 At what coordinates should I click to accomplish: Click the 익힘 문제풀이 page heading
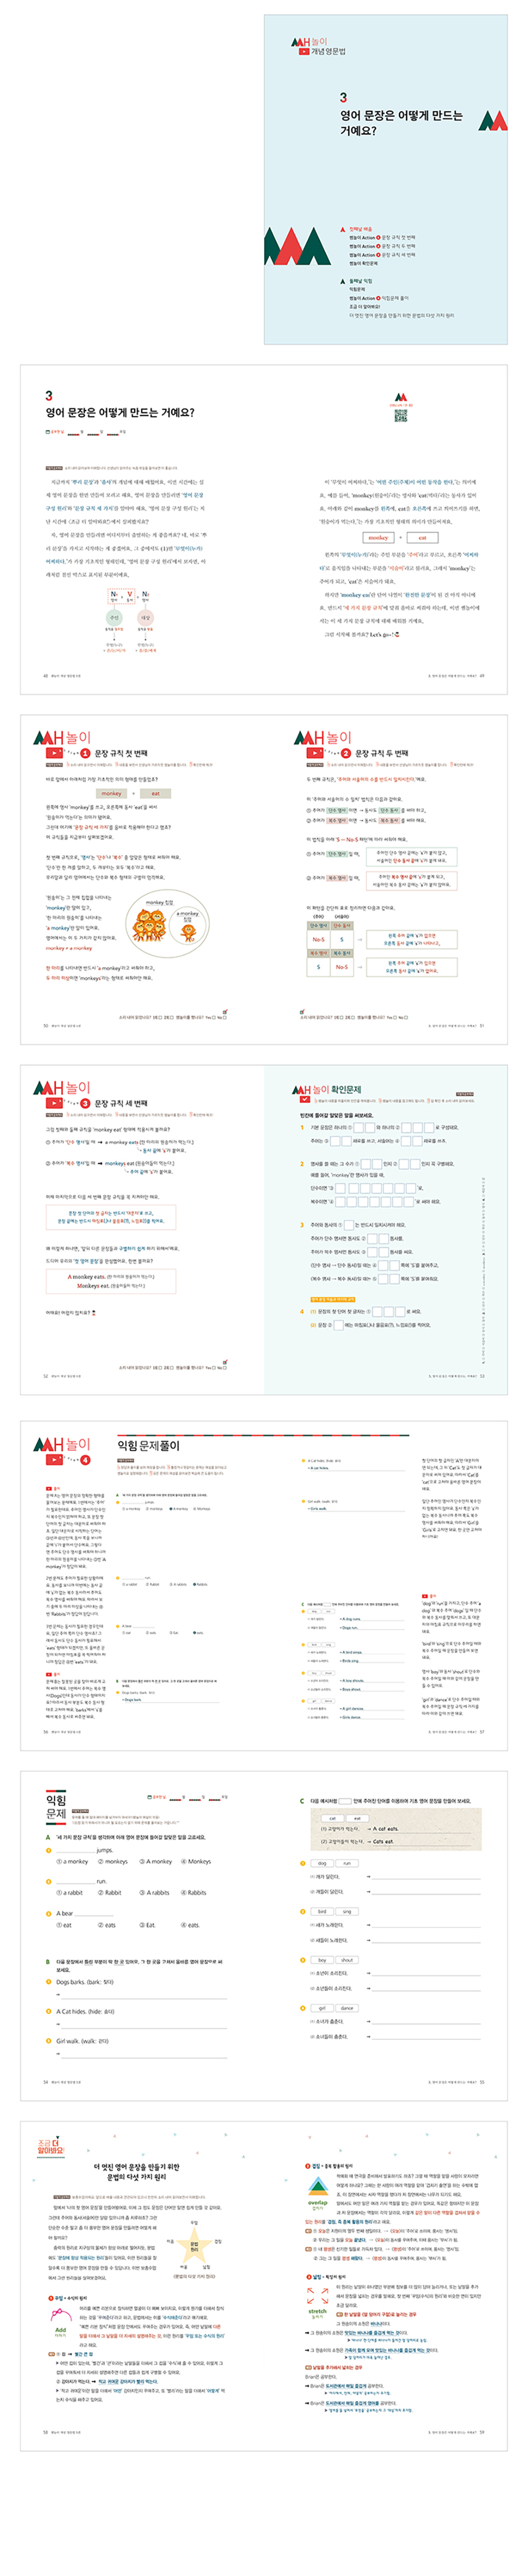tap(149, 1445)
